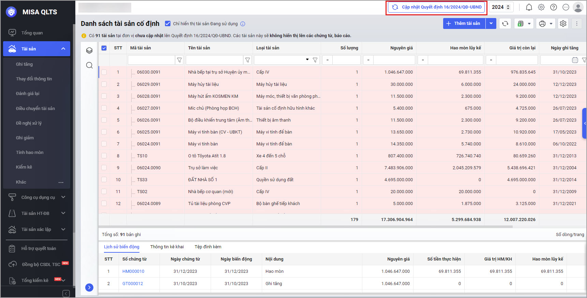Click the filter icon for Mã tài sản
The width and height of the screenshot is (587, 298).
point(179,60)
